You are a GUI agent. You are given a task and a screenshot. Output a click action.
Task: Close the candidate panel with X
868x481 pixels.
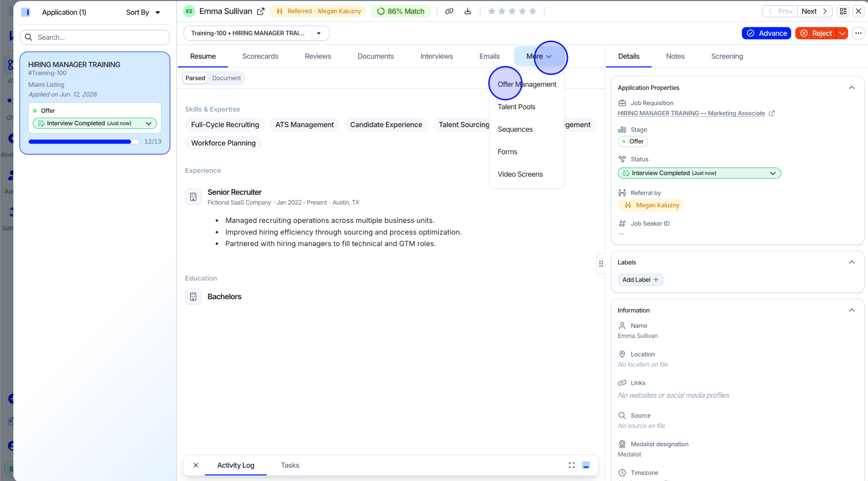click(x=858, y=11)
